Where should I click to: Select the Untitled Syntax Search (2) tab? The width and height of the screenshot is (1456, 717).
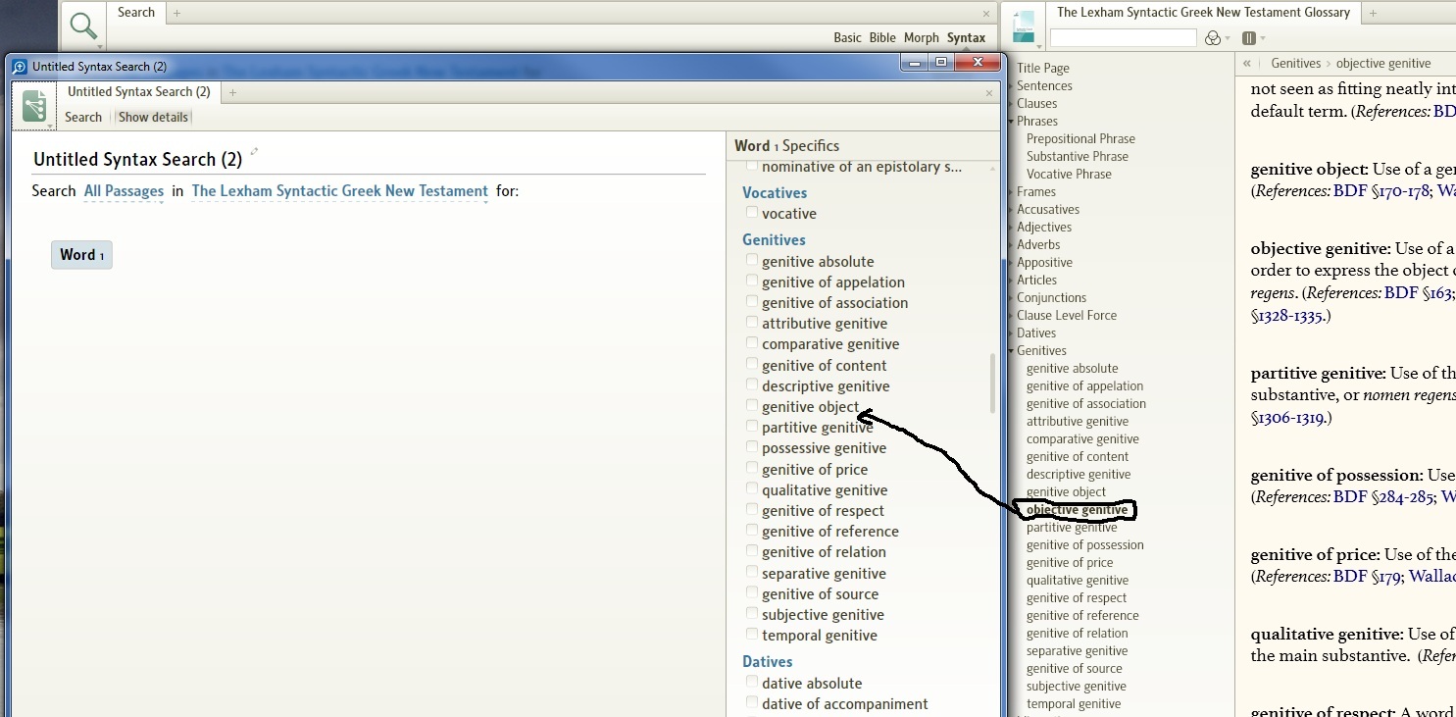click(138, 92)
